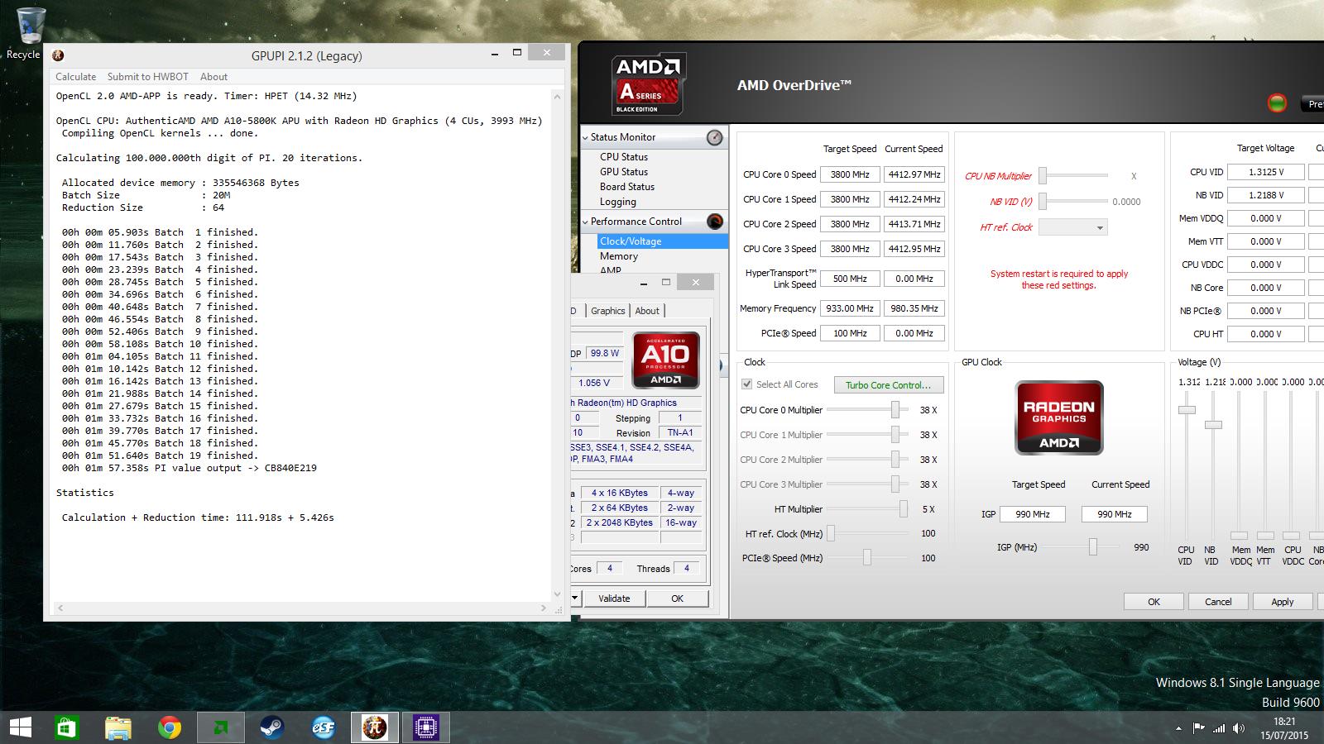1324x744 pixels.
Task: Adjust the CPU VID voltage slider
Action: click(x=1187, y=410)
